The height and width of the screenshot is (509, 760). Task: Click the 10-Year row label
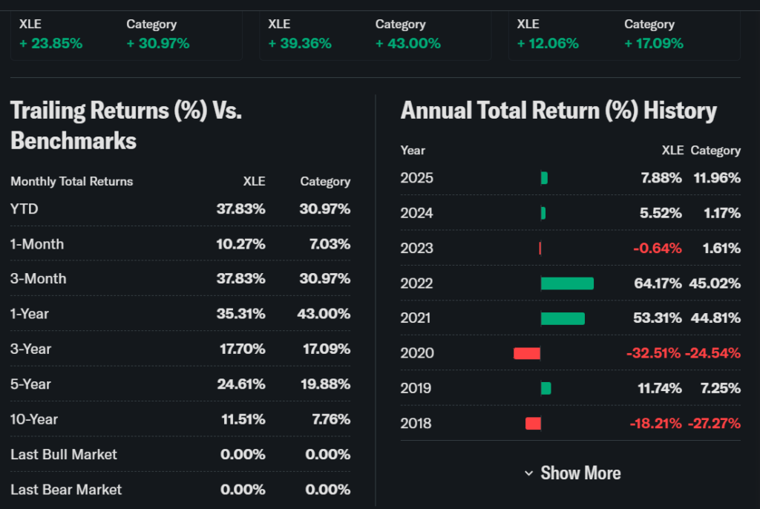[34, 419]
